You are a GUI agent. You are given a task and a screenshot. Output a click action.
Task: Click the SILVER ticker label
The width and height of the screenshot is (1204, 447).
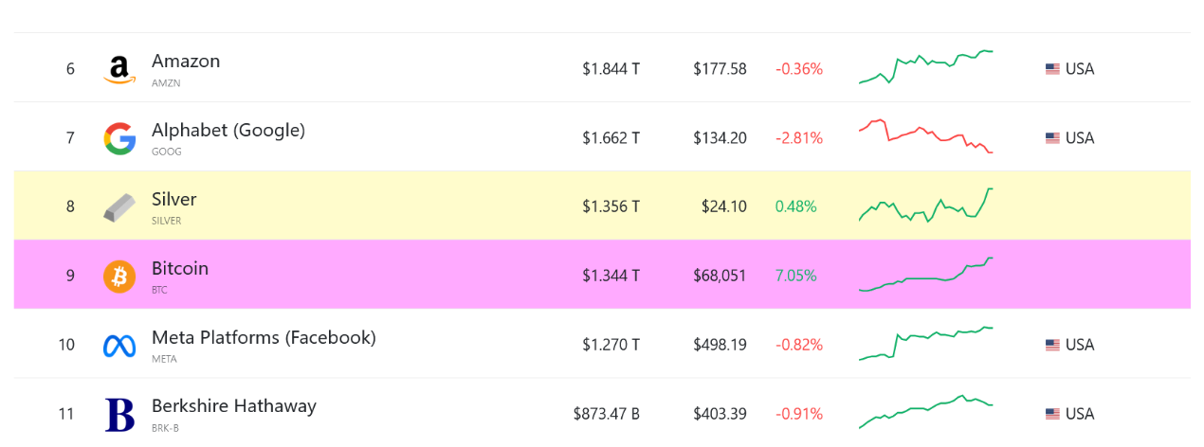(x=167, y=221)
